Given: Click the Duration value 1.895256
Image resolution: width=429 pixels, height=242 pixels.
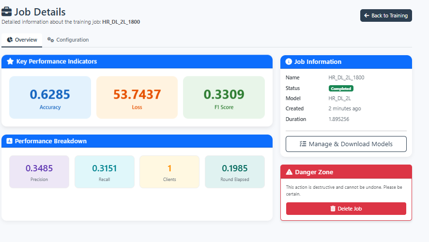Looking at the screenshot, I should [x=339, y=119].
